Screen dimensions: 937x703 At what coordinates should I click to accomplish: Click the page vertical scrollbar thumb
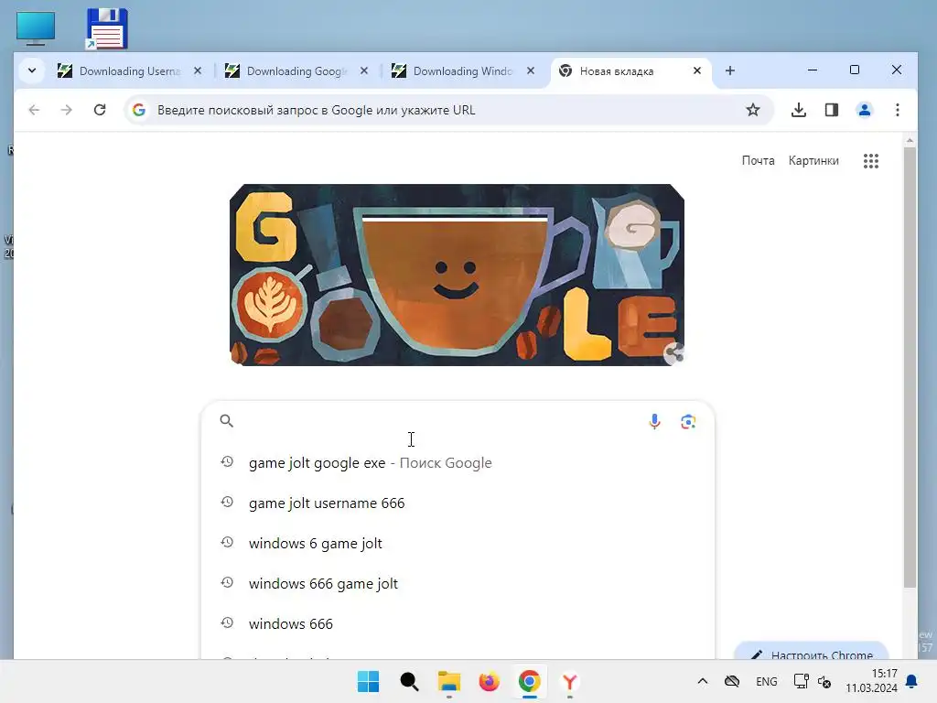pyautogui.click(x=910, y=368)
